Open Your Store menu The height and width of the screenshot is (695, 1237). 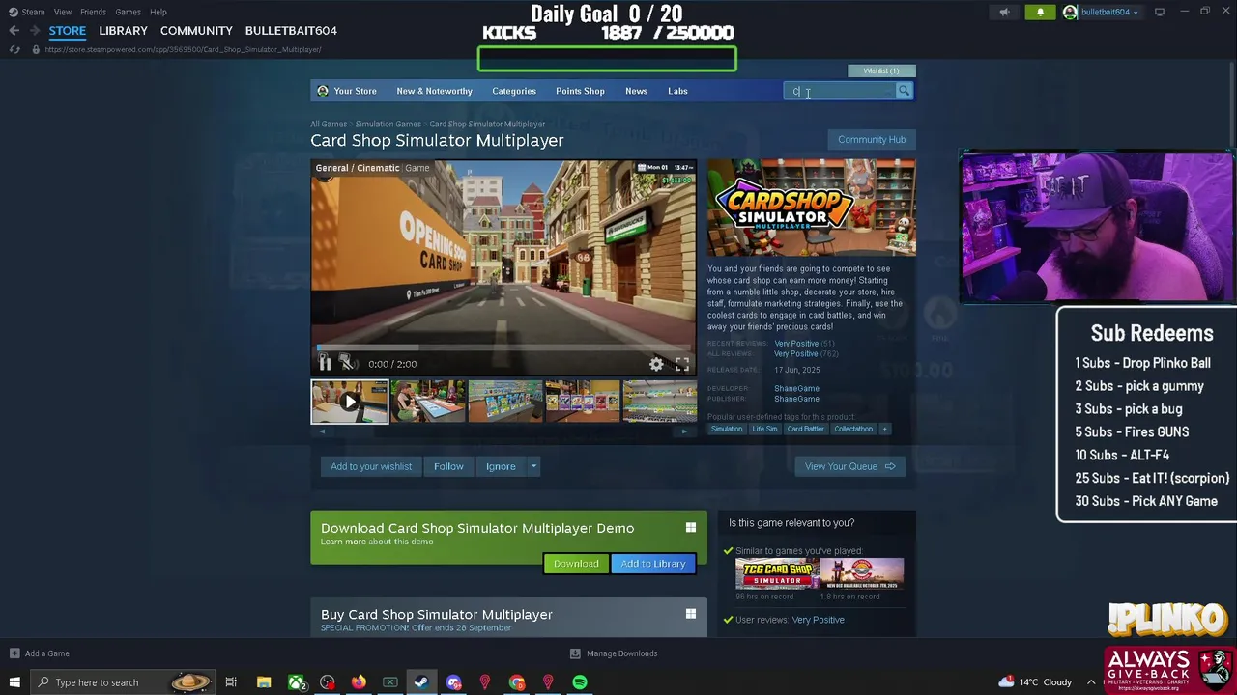pyautogui.click(x=347, y=91)
